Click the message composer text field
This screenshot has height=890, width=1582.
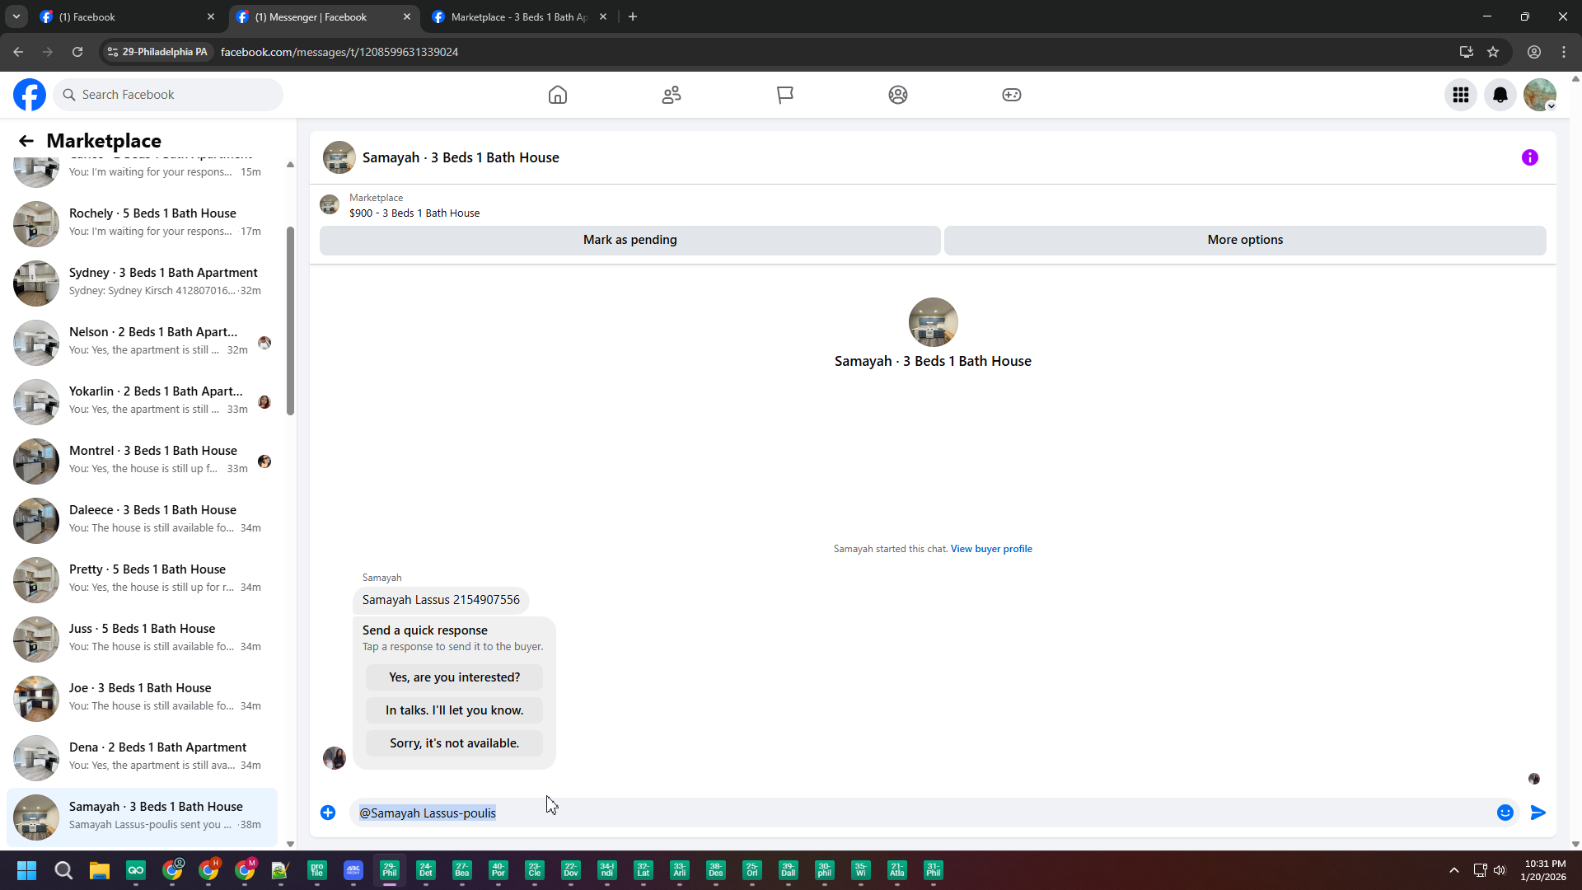click(x=923, y=813)
